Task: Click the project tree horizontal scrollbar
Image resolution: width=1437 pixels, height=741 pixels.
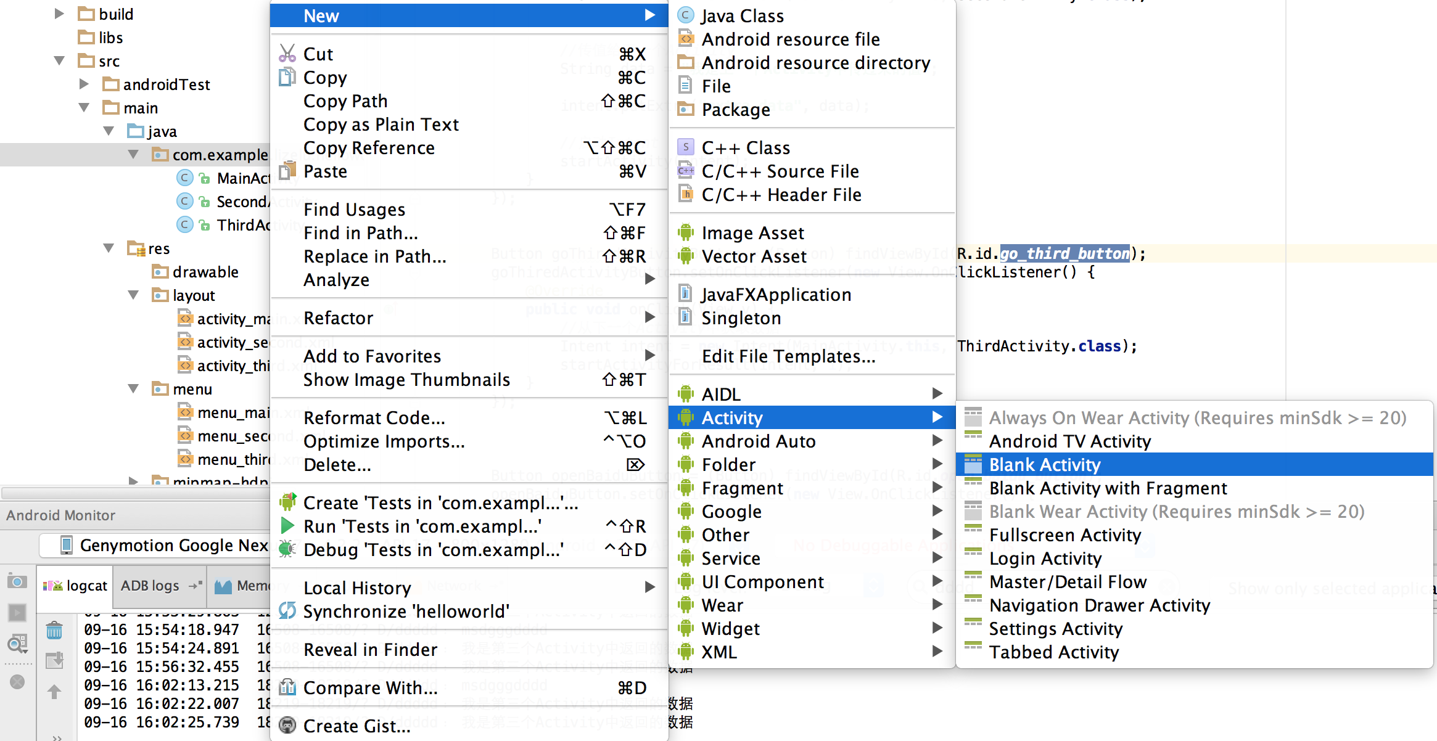Action: coord(134,493)
